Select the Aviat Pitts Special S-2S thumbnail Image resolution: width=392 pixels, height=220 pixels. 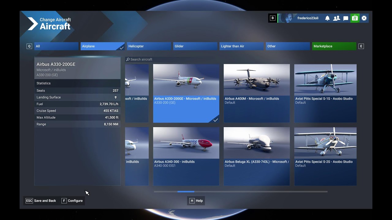click(x=325, y=143)
